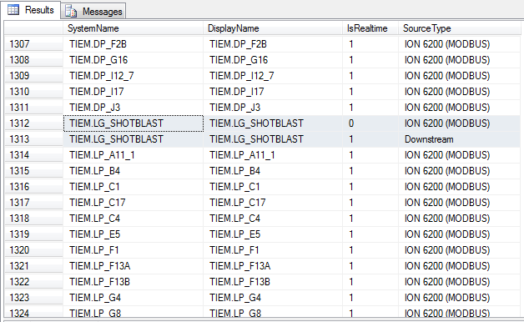This screenshot has height=322, width=524.
Task: Click SystemName cell TIEM.LP_C1
Action: pyautogui.click(x=133, y=187)
